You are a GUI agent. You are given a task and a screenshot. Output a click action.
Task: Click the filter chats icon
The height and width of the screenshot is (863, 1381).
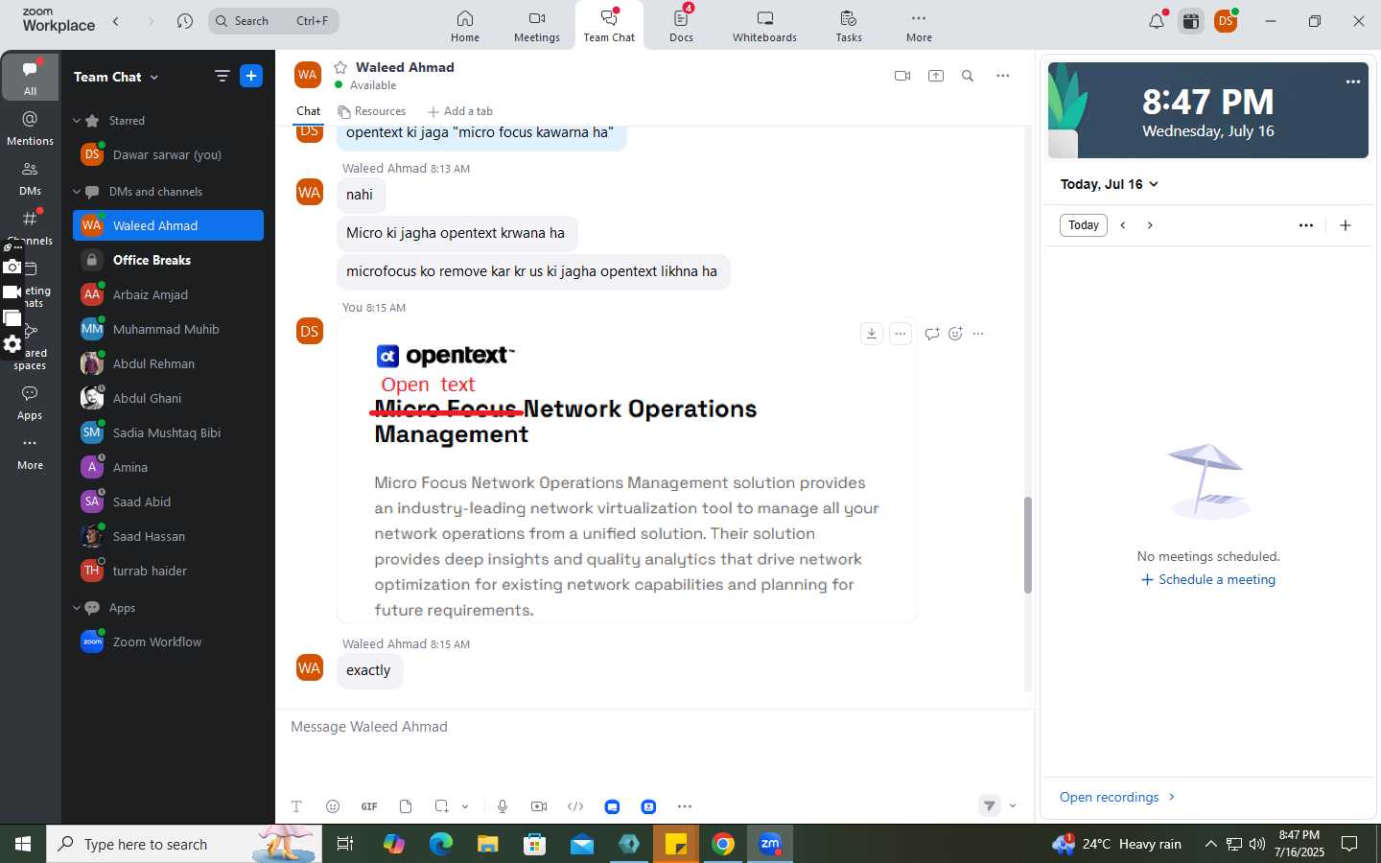click(222, 76)
